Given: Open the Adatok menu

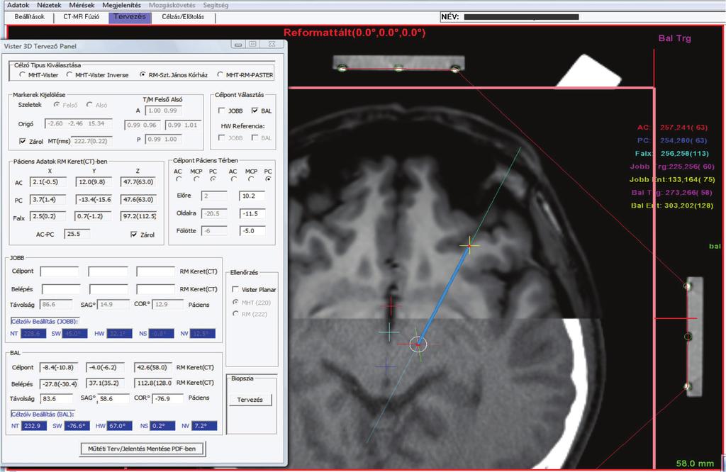Looking at the screenshot, I should pos(18,5).
